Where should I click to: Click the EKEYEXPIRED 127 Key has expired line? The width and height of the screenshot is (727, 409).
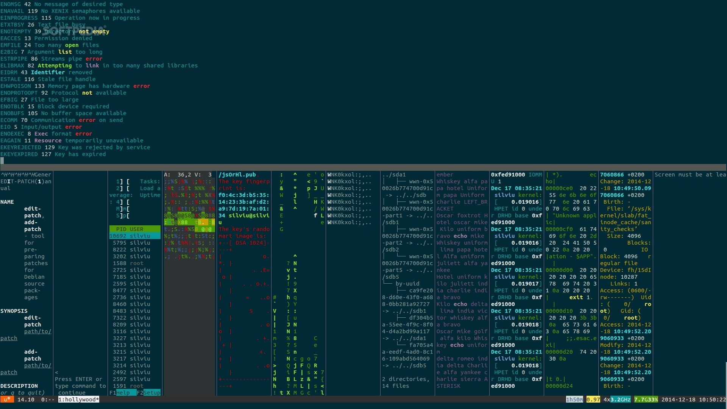tap(53, 154)
